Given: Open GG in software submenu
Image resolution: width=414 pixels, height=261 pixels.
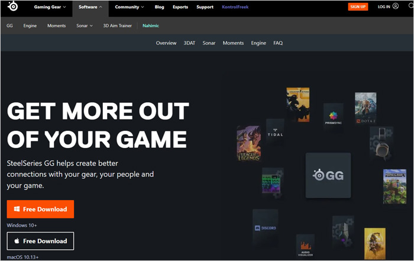Looking at the screenshot, I should 9,25.
